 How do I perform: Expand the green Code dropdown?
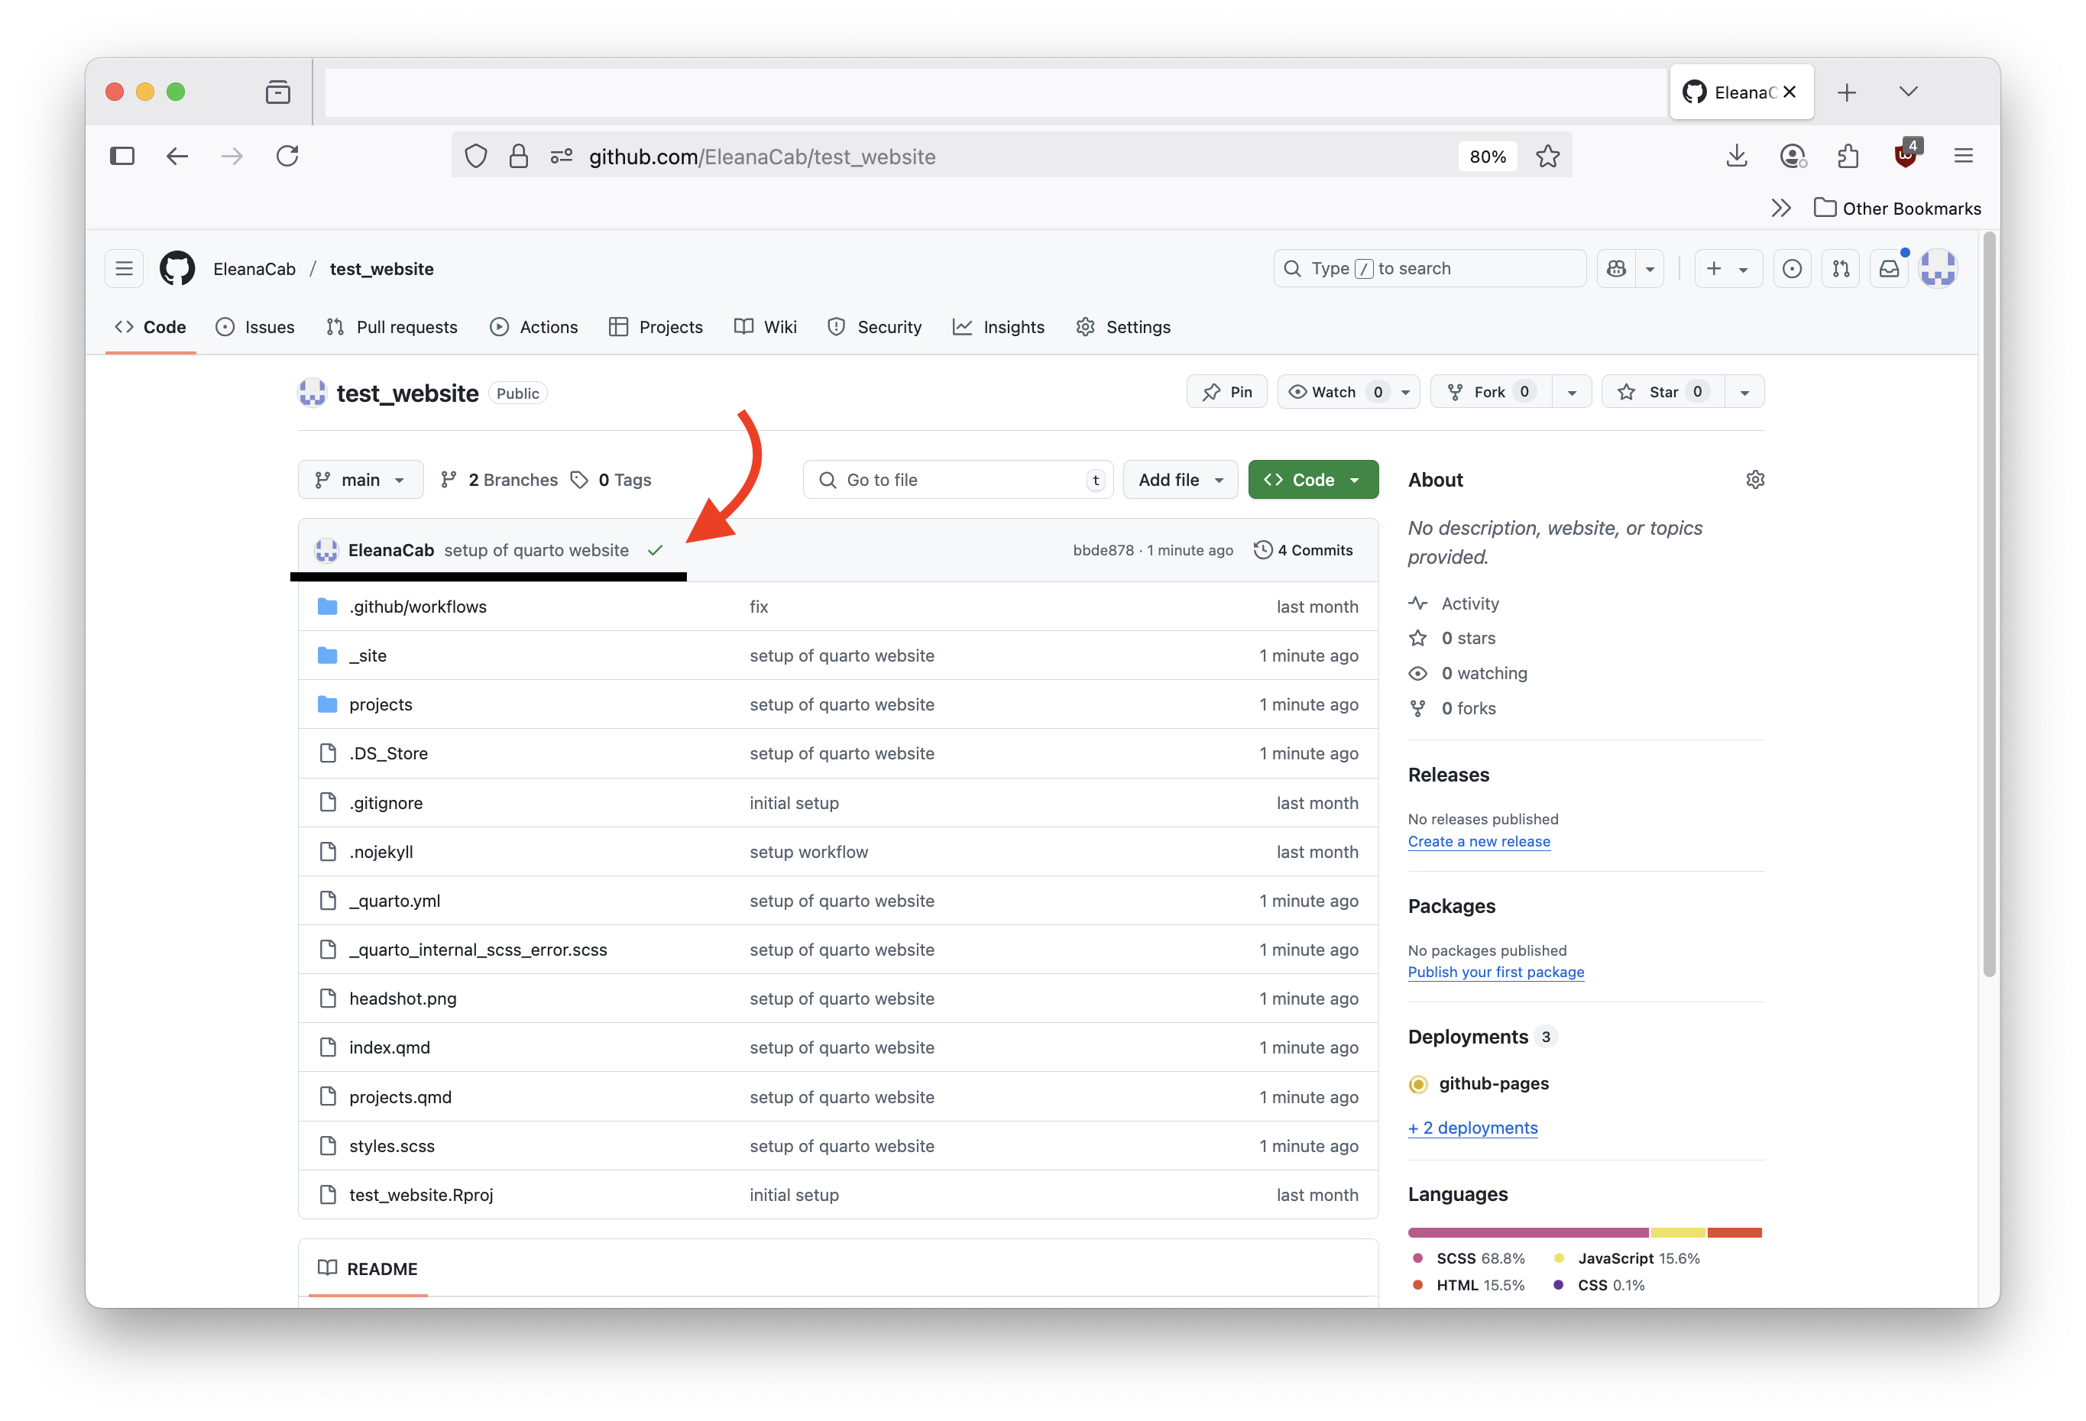click(1312, 479)
